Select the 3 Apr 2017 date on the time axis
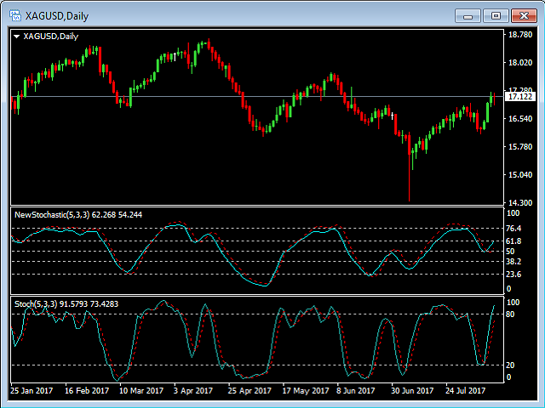 [193, 391]
